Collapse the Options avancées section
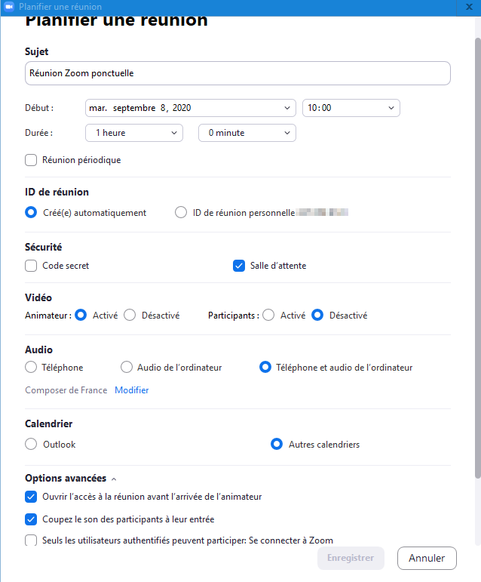The width and height of the screenshot is (481, 582). (114, 479)
